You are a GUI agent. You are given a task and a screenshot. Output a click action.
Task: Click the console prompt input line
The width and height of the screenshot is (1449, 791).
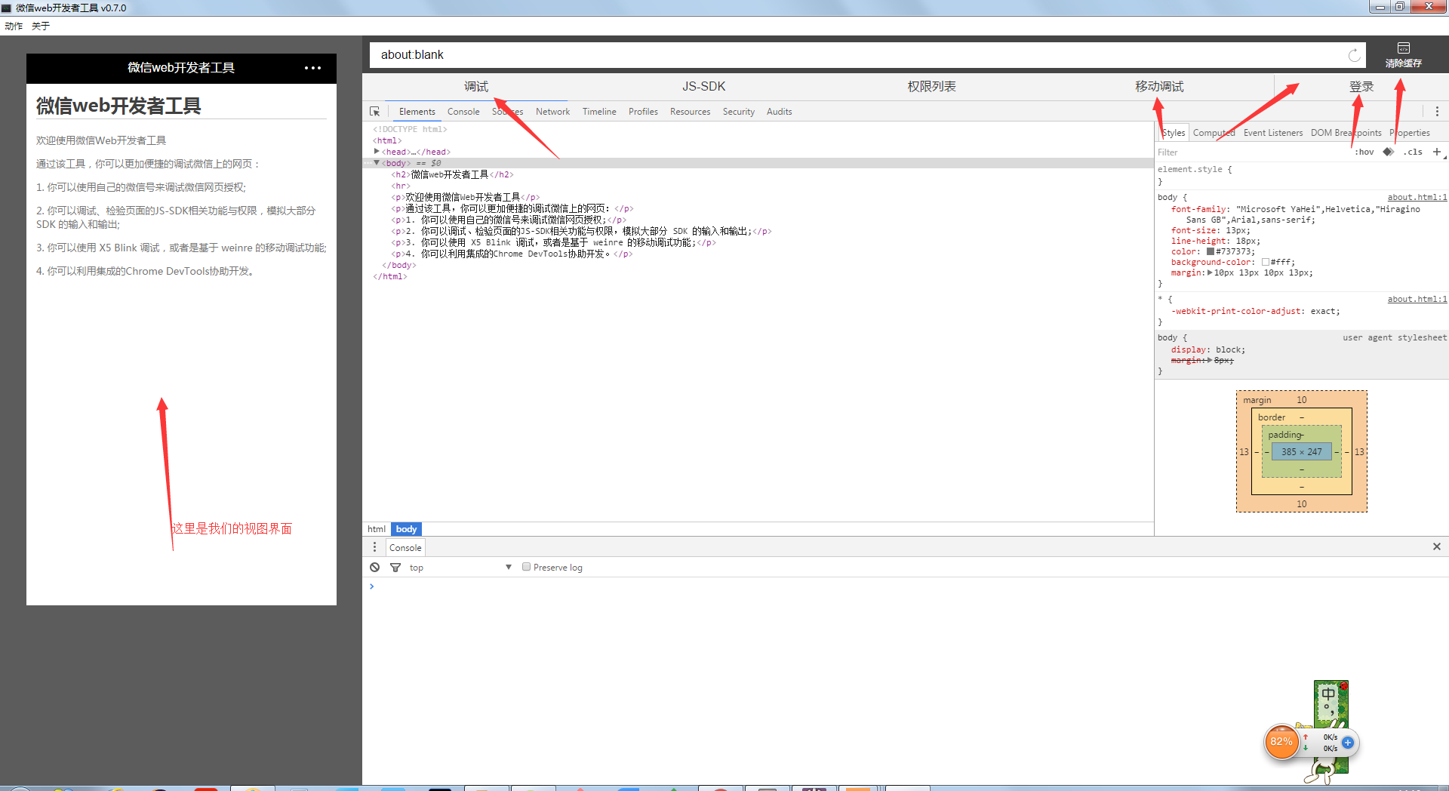[906, 586]
